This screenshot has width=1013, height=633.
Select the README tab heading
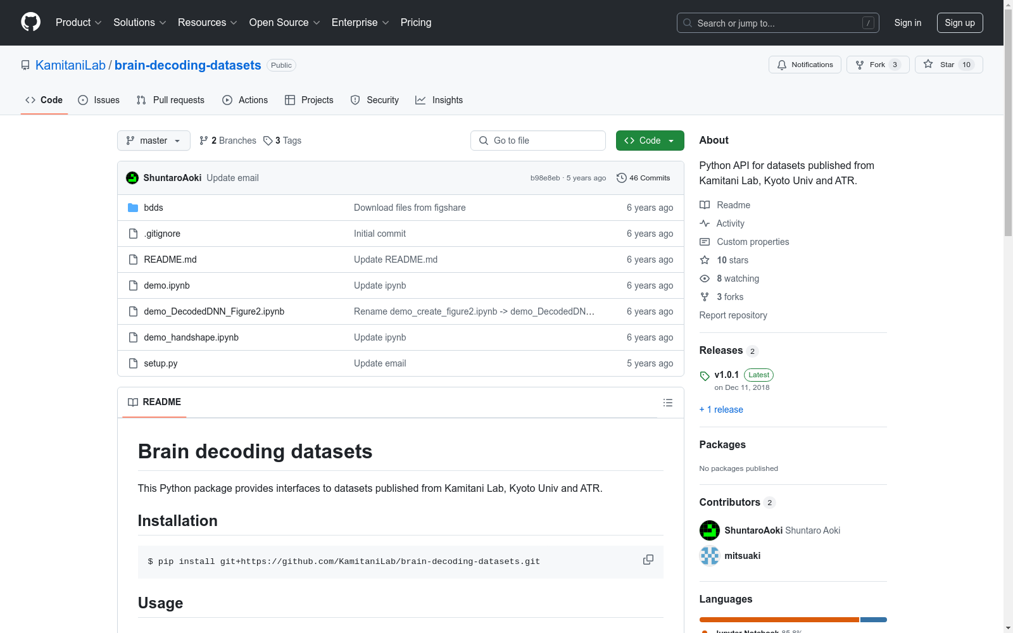click(154, 402)
